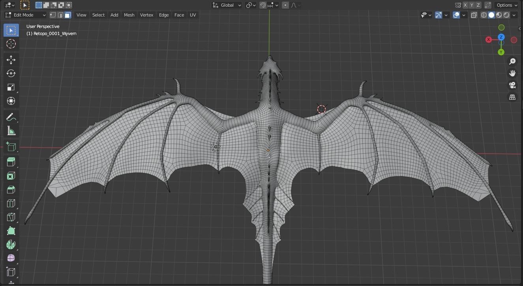
Task: Select the Extrude Region tool
Action: [11, 162]
